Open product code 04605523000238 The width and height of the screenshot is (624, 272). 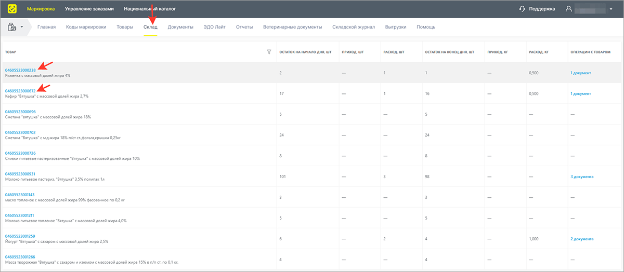(x=20, y=70)
